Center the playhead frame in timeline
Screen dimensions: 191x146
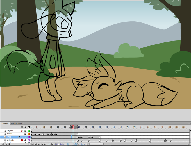(x=49, y=144)
